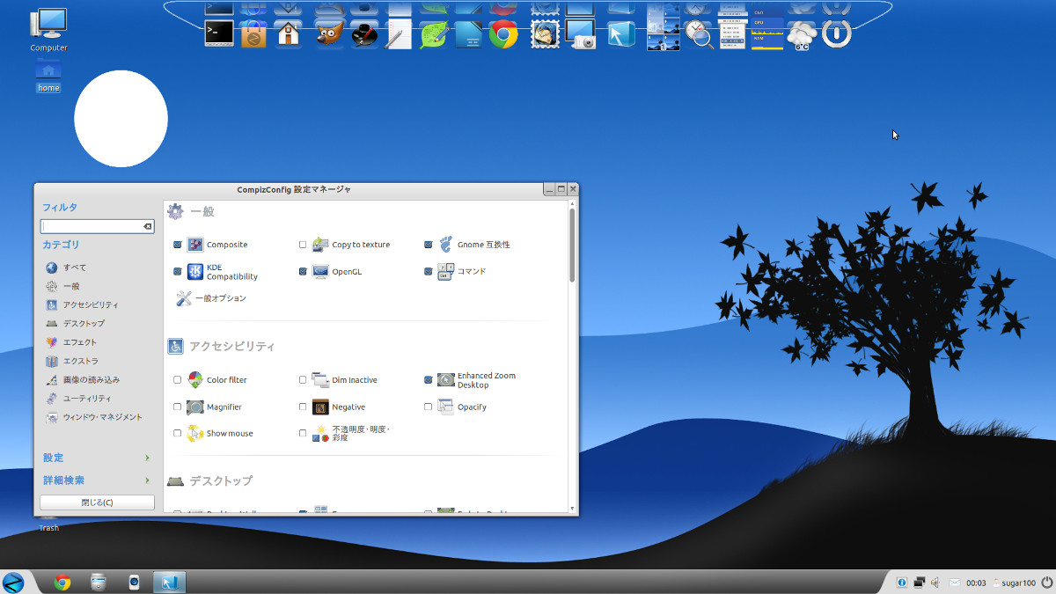Open the start menu launcher in taskbar
Image resolution: width=1056 pixels, height=594 pixels.
tap(12, 582)
